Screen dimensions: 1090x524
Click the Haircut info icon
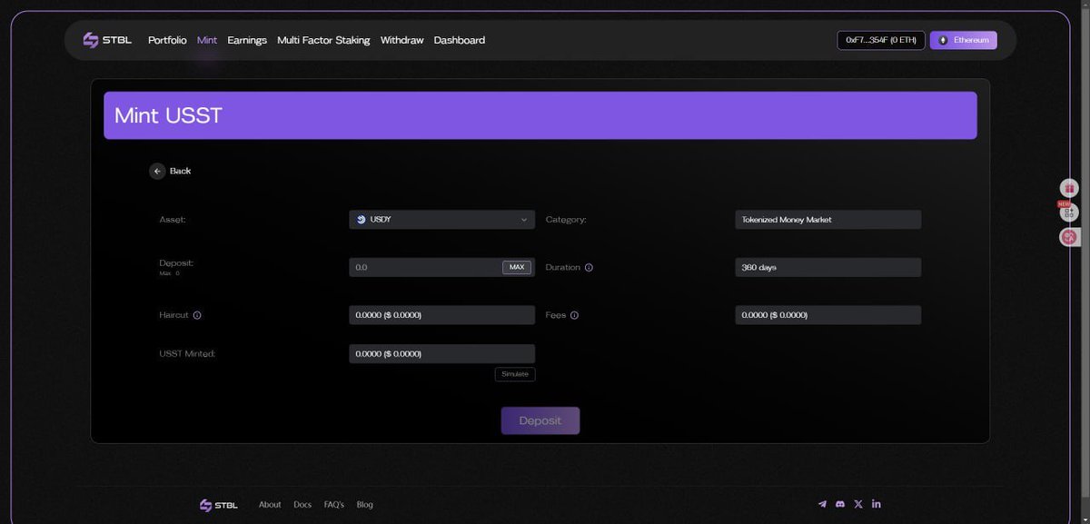click(x=197, y=315)
